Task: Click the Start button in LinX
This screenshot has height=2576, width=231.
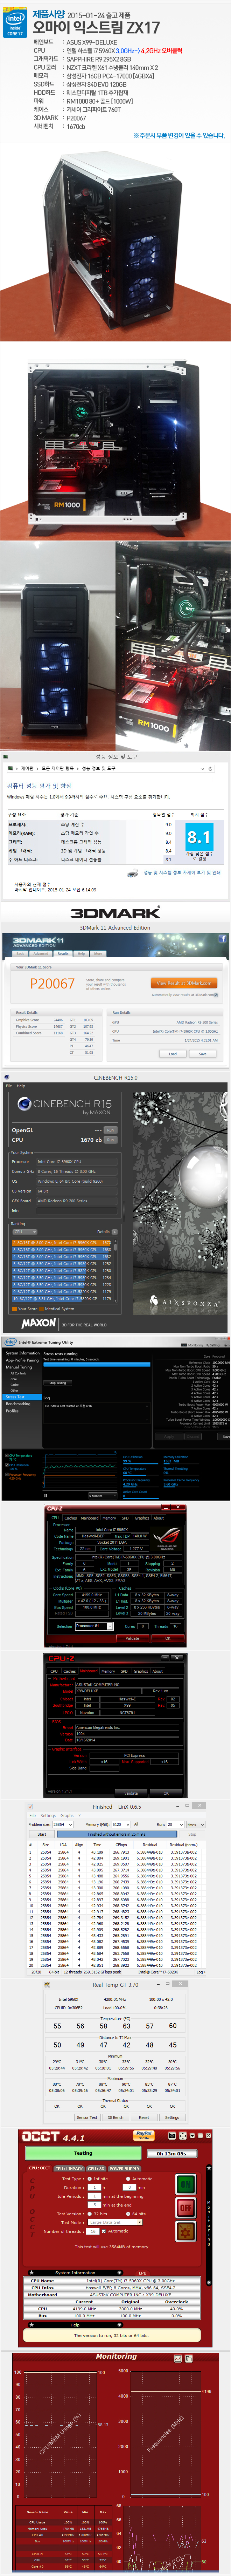Action: pos(42,1834)
